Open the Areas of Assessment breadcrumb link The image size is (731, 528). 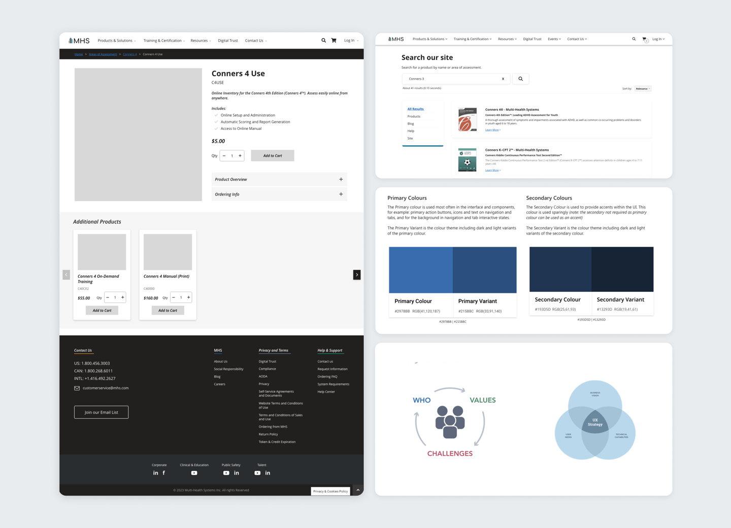103,54
